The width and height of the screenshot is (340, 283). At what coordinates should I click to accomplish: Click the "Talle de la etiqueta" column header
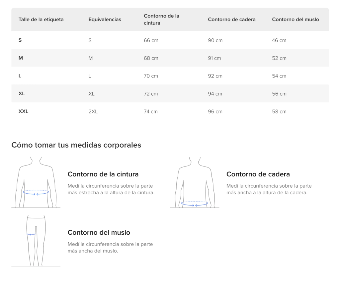(x=41, y=20)
